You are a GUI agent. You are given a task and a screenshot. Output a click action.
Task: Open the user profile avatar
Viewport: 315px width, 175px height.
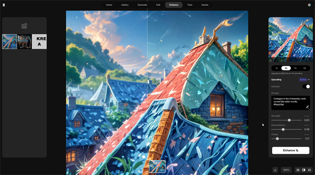click(x=310, y=5)
